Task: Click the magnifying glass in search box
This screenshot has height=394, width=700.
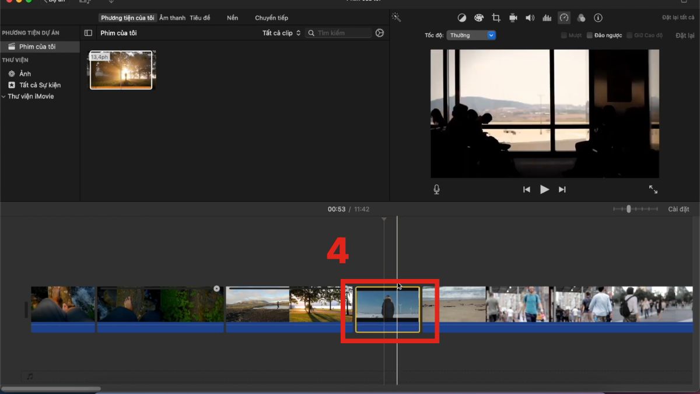Action: point(311,33)
